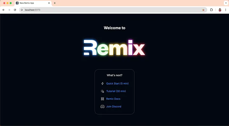Close the New Remix App tab
The width and height of the screenshot is (229, 126).
point(49,3)
